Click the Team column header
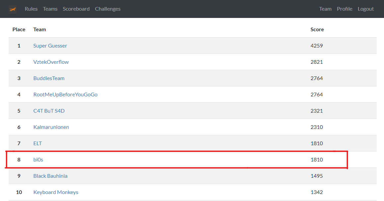 click(40, 30)
